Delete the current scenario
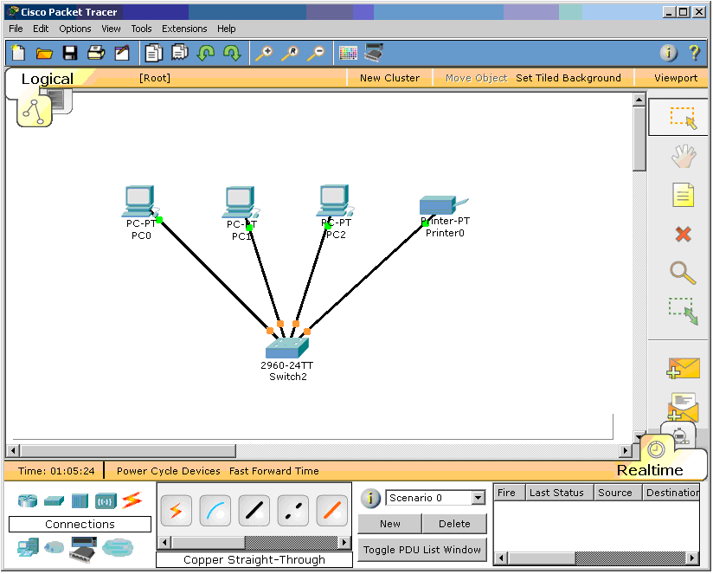This screenshot has width=713, height=574. 454,524
